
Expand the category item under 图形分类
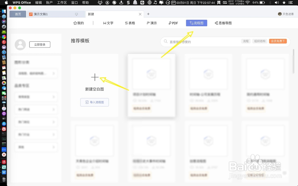coord(36,73)
